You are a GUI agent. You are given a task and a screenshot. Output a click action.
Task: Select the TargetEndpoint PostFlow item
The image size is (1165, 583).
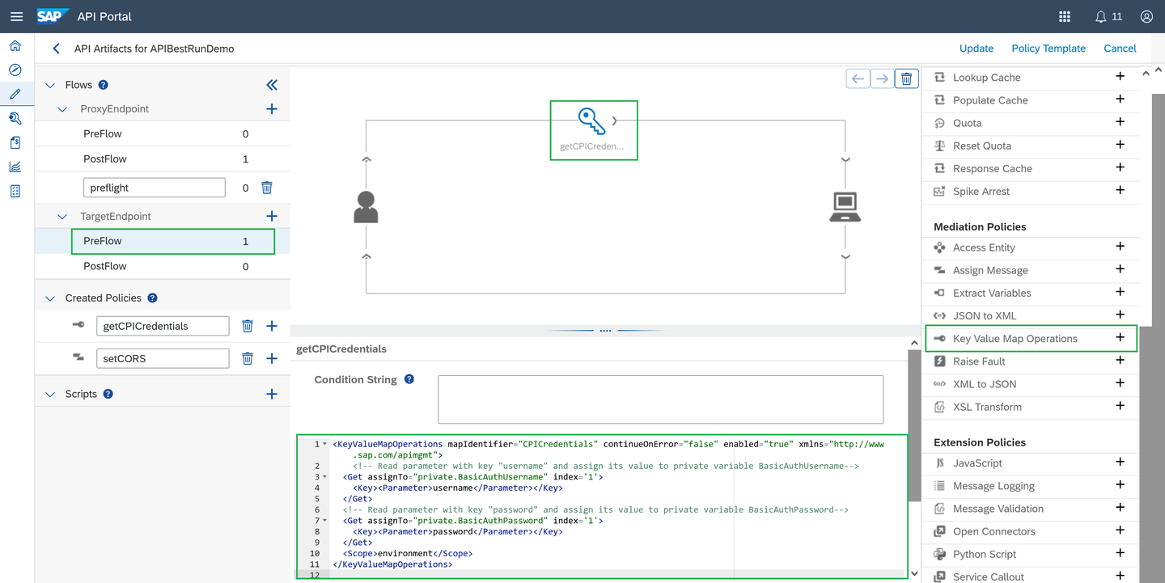coord(162,266)
